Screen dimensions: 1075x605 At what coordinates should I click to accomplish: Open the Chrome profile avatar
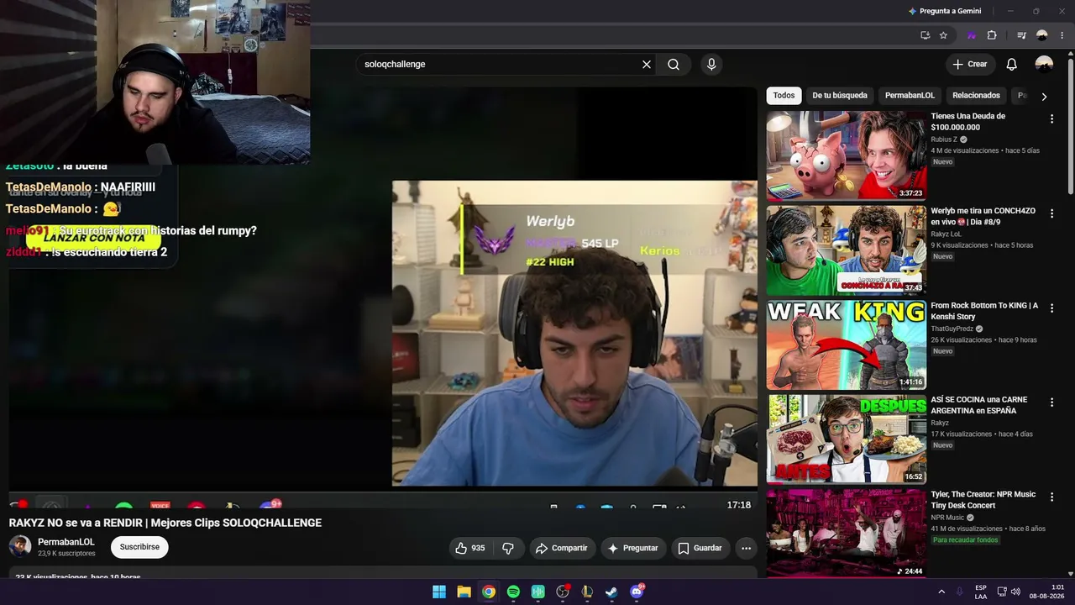click(1042, 35)
